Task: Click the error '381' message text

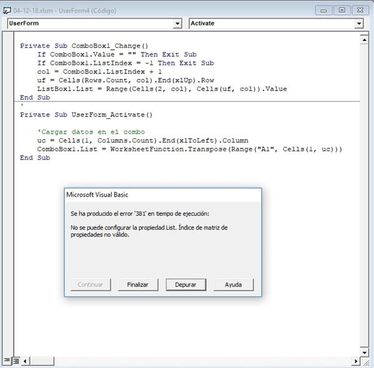Action: tap(140, 214)
